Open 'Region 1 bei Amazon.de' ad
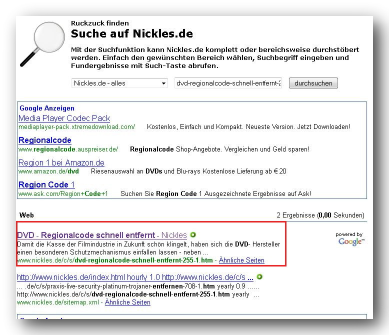 point(61,162)
